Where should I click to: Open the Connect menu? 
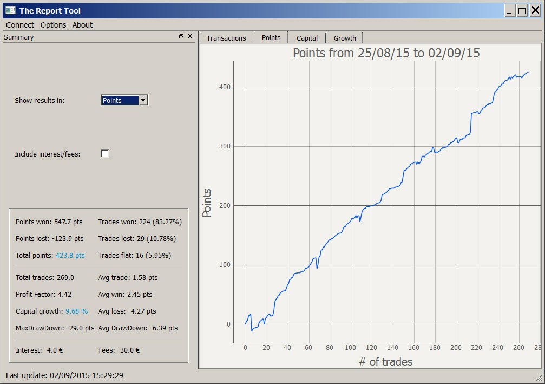pos(20,25)
